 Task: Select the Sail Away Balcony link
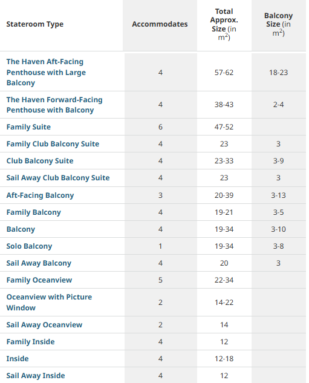pyautogui.click(x=39, y=263)
